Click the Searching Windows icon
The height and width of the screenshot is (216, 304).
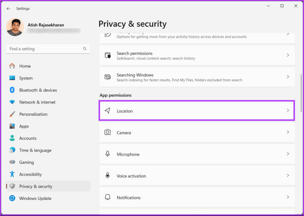coord(108,77)
